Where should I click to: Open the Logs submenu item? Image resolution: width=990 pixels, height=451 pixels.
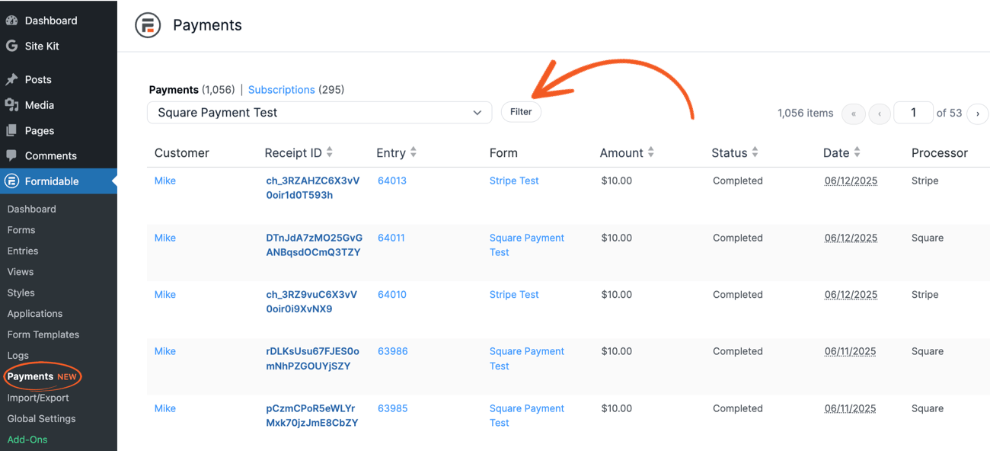point(18,356)
